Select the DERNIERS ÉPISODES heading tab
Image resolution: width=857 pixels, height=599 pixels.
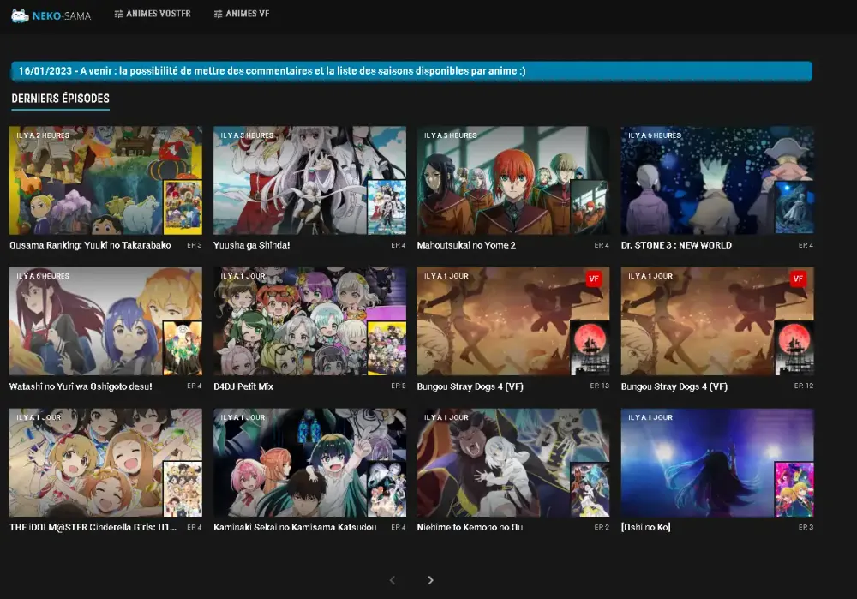point(61,99)
